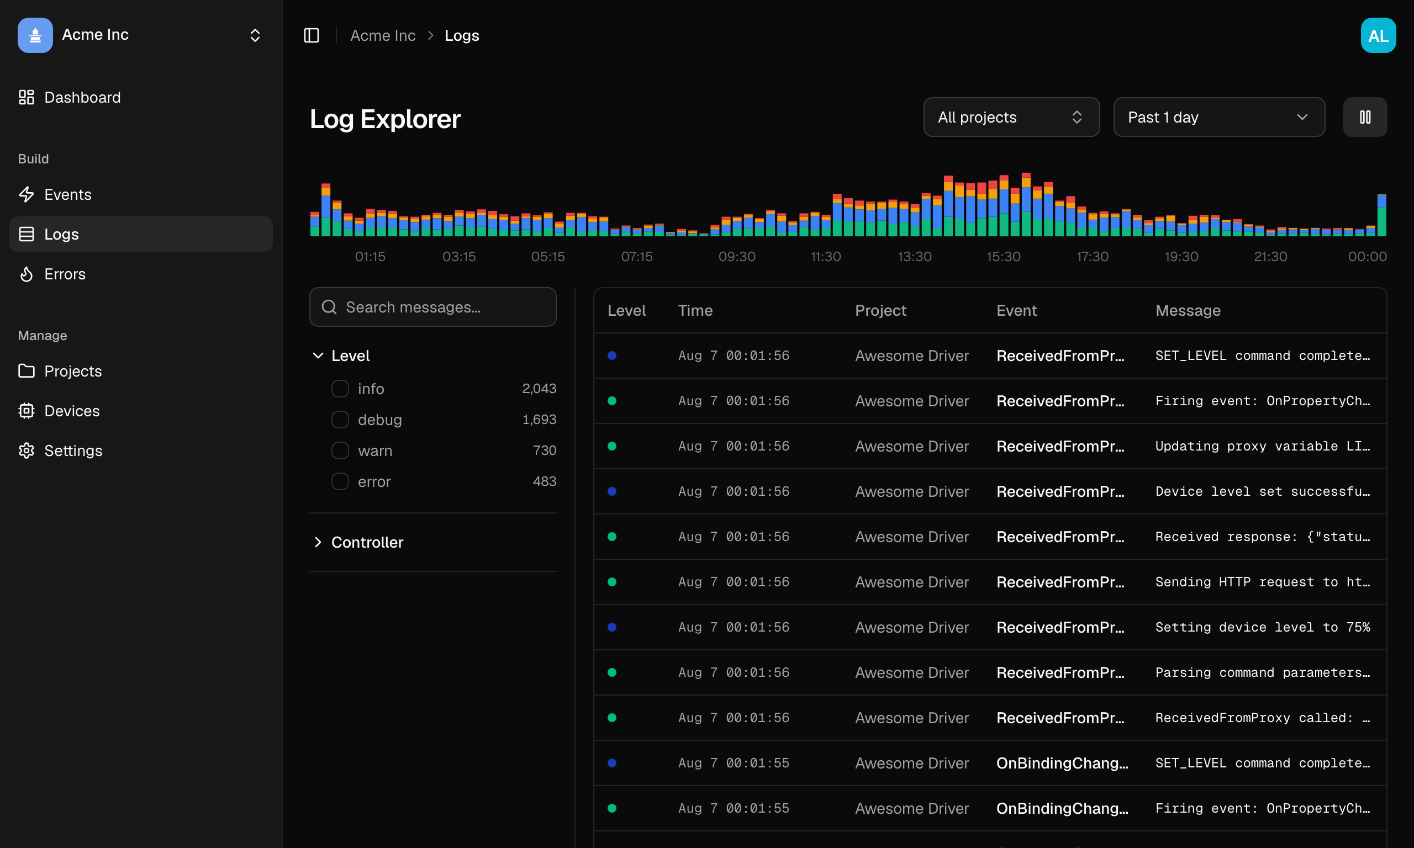
Task: Focus the Search messages field
Action: pos(432,307)
